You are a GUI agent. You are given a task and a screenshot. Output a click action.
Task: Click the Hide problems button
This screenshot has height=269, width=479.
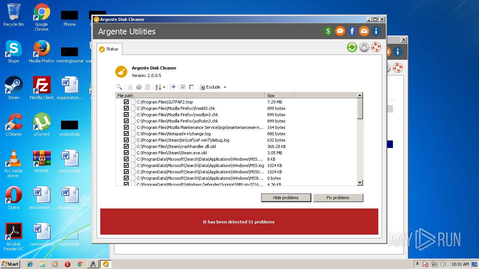coord(286,198)
